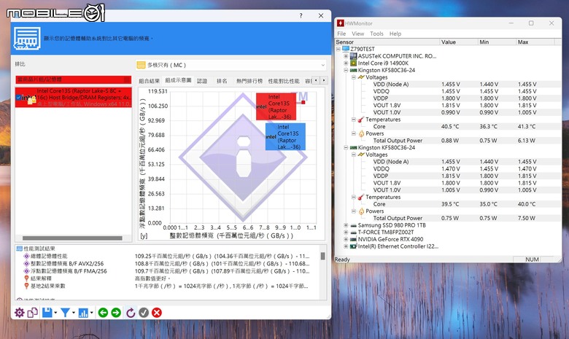The width and height of the screenshot is (569, 339).
Task: Select the VDDQ 1.470 V value cell
Action: click(x=451, y=168)
